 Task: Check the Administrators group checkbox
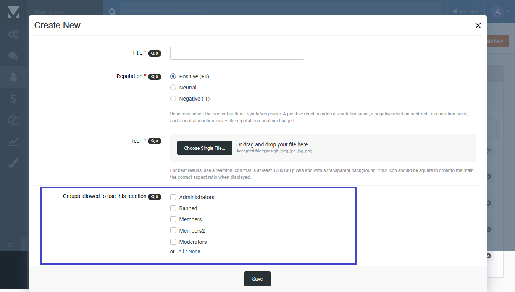pos(173,197)
